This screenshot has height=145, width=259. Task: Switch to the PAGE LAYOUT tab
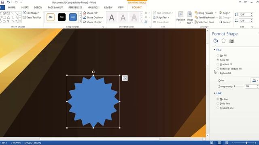(55, 7)
